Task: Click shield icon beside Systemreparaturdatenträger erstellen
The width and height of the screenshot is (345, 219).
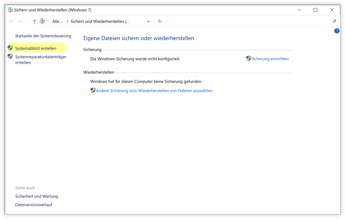Action: coord(10,56)
